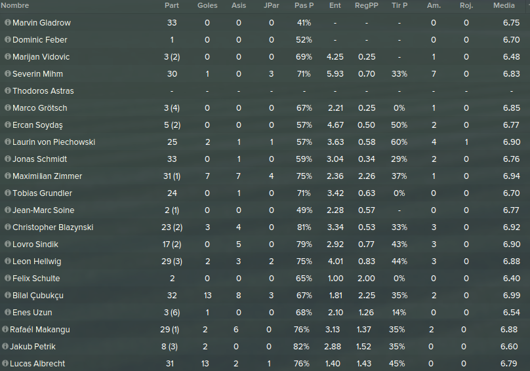Click info icon beside Bilal Çubukçu
This screenshot has width=530, height=371.
pos(8,295)
